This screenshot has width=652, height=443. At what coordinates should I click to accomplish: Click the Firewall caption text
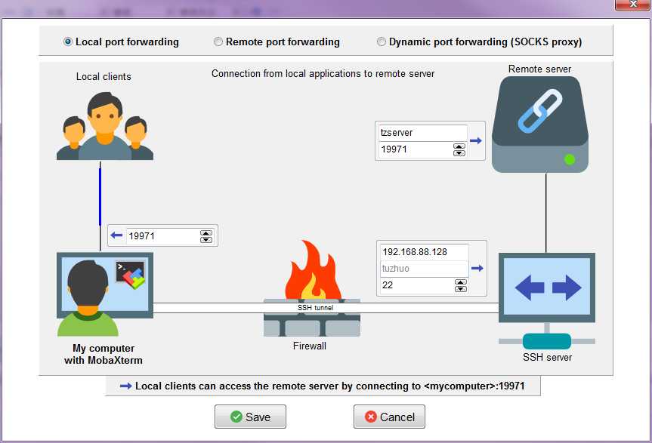(x=310, y=346)
